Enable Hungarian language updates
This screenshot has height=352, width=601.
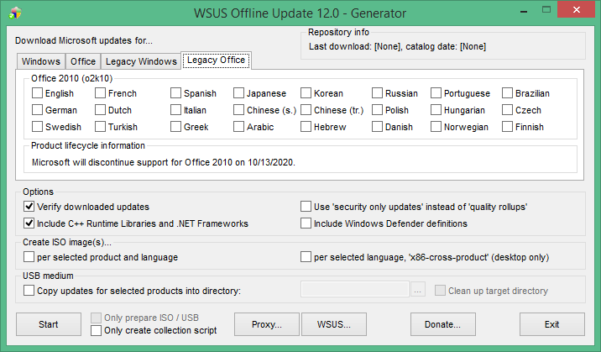pos(436,110)
